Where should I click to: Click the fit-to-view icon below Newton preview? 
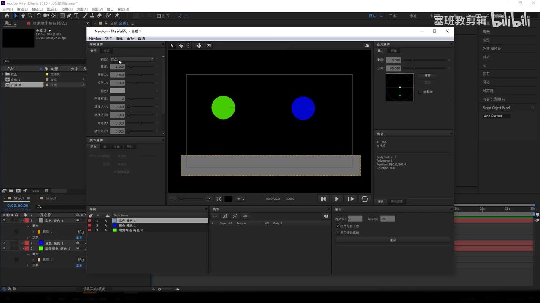click(x=219, y=199)
